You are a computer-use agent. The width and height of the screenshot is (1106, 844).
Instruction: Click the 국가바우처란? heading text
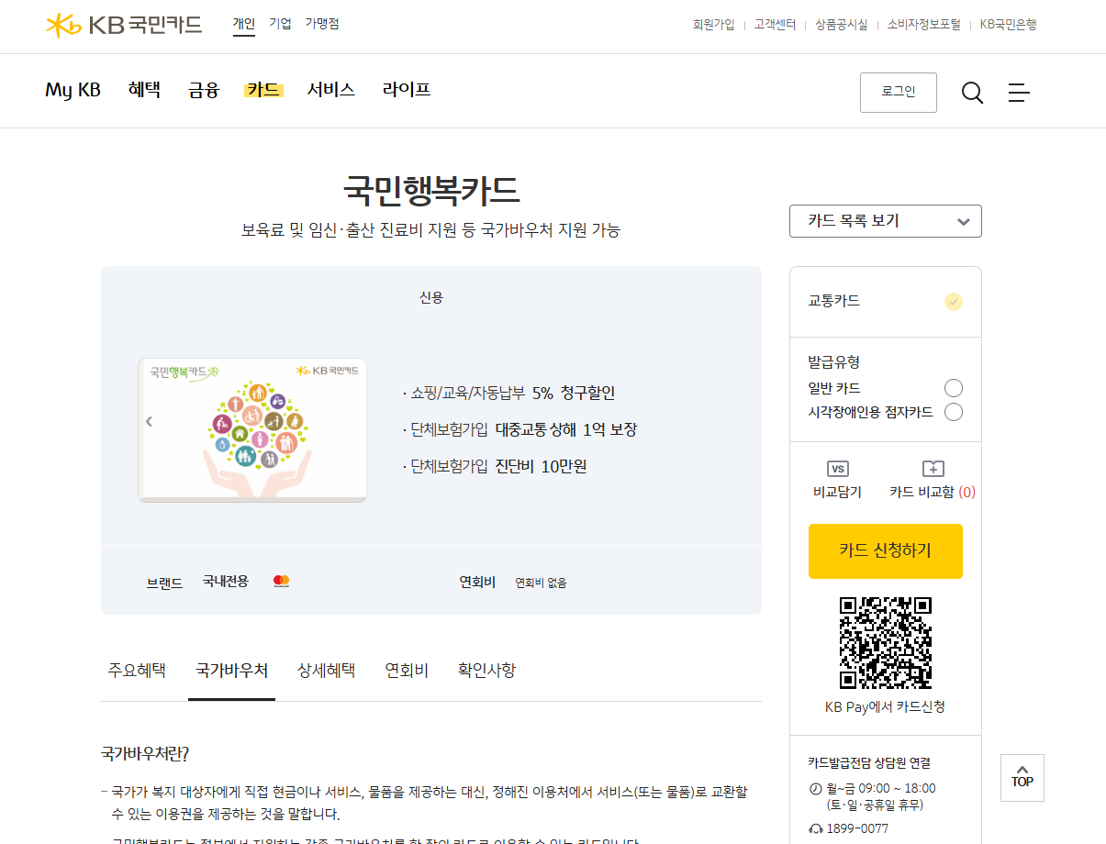(145, 754)
